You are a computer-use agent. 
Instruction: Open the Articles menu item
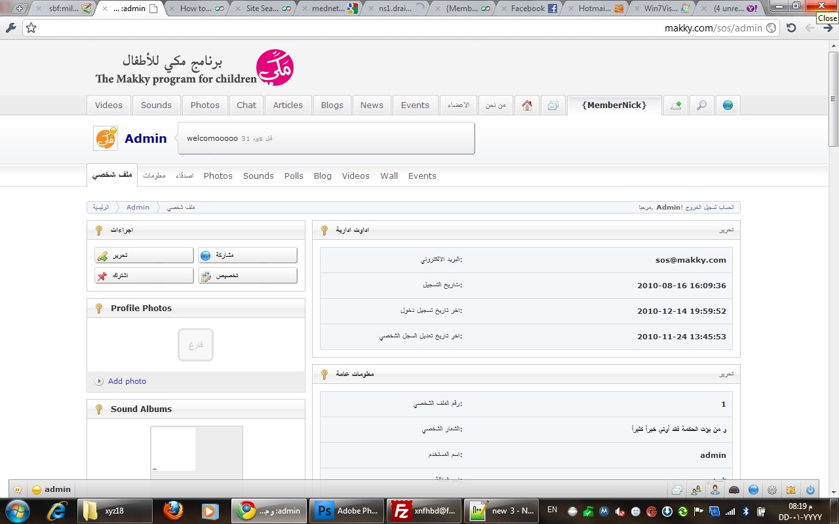288,105
